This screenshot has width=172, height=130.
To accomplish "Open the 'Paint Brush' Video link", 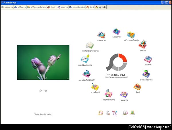I will (x=43, y=114).
